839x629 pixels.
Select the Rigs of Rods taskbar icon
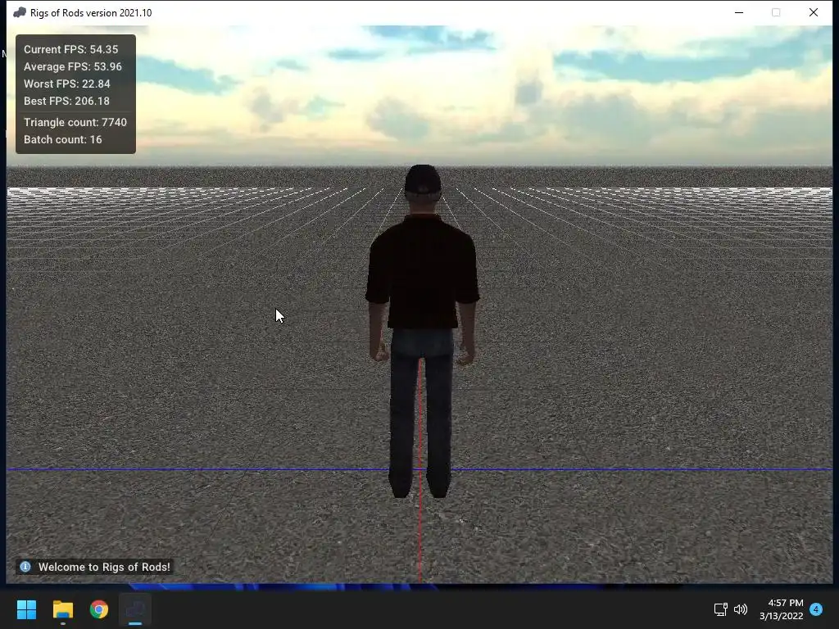coord(135,609)
